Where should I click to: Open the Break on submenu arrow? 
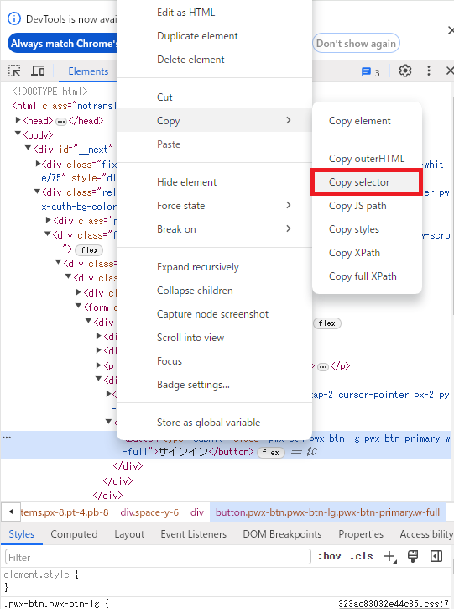pyautogui.click(x=289, y=228)
